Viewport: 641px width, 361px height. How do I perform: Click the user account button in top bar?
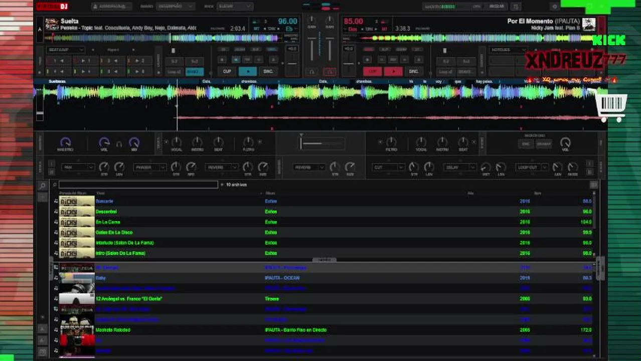click(111, 7)
